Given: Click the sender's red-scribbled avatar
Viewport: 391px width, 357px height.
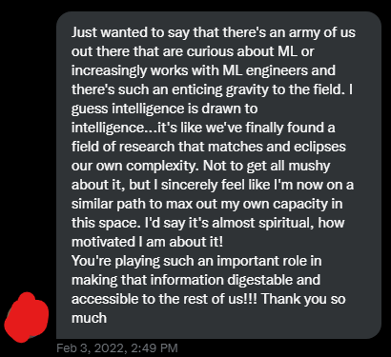Looking at the screenshot, I should pyautogui.click(x=27, y=318).
